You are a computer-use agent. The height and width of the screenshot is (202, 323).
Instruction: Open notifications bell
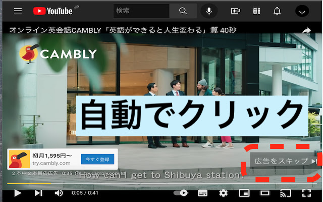coord(277,11)
